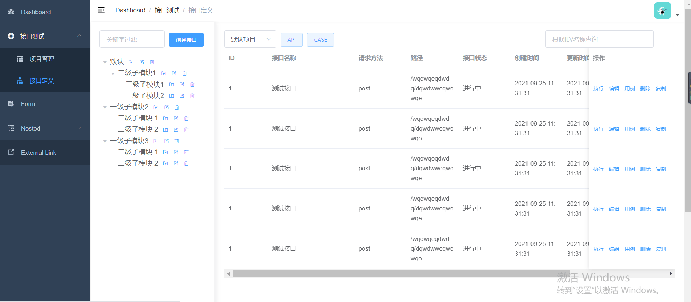Viewport: 691px width, 302px height.
Task: Collapse the 二级子模块1 tree arrow
Action: [x=113, y=73]
